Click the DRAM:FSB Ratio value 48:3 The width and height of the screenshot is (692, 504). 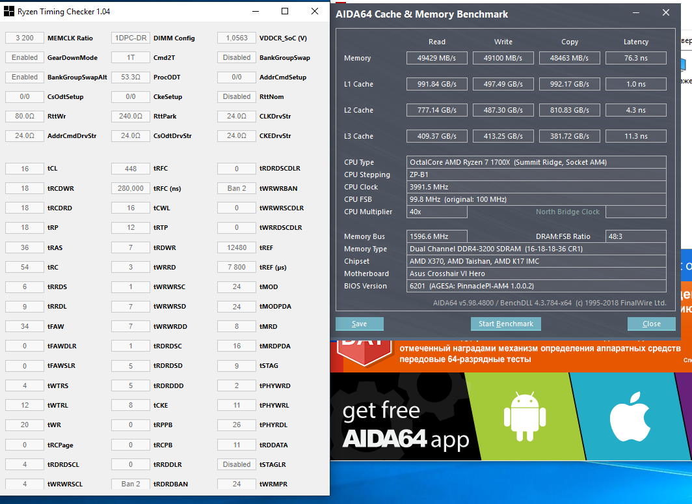(636, 236)
